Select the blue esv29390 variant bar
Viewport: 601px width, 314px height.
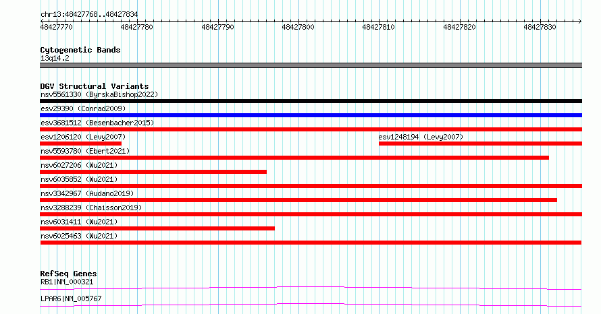tap(311, 115)
